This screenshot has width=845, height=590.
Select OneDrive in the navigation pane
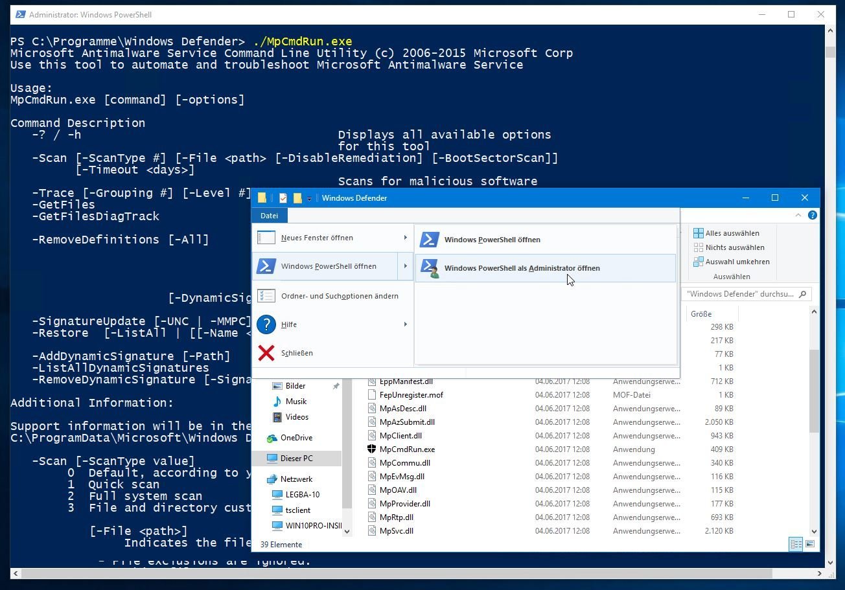296,438
